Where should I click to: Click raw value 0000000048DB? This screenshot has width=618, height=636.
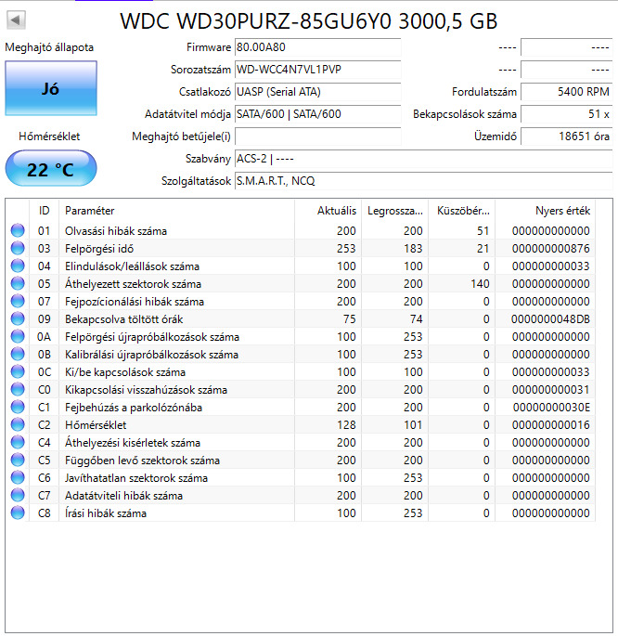[550, 318]
